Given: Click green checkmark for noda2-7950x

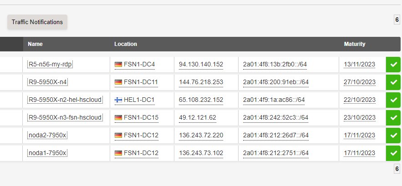Looking at the screenshot, I should click(x=393, y=136).
